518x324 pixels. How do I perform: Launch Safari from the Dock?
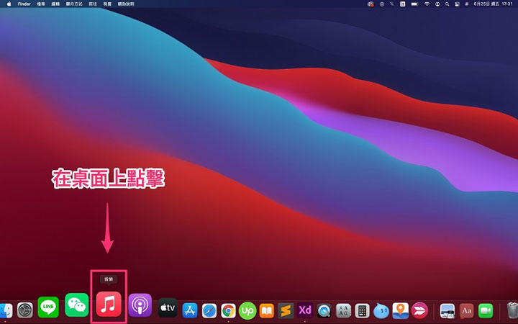coord(209,310)
